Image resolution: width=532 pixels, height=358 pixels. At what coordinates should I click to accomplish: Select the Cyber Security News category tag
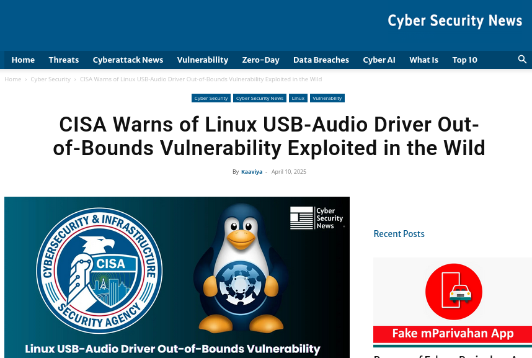[260, 98]
